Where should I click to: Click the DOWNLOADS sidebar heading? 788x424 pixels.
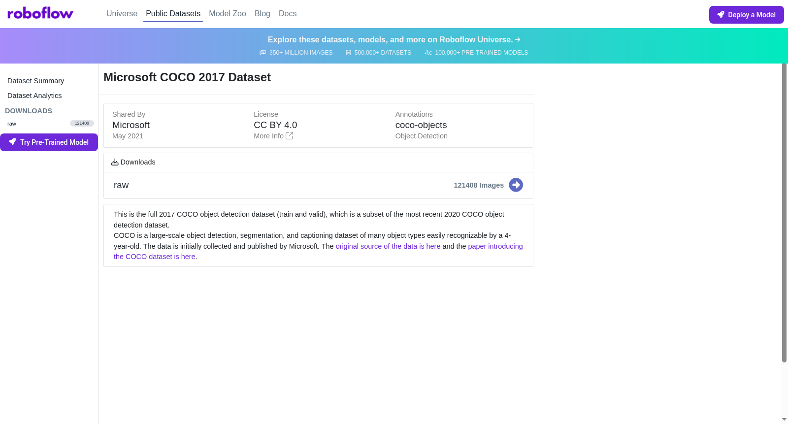point(29,111)
